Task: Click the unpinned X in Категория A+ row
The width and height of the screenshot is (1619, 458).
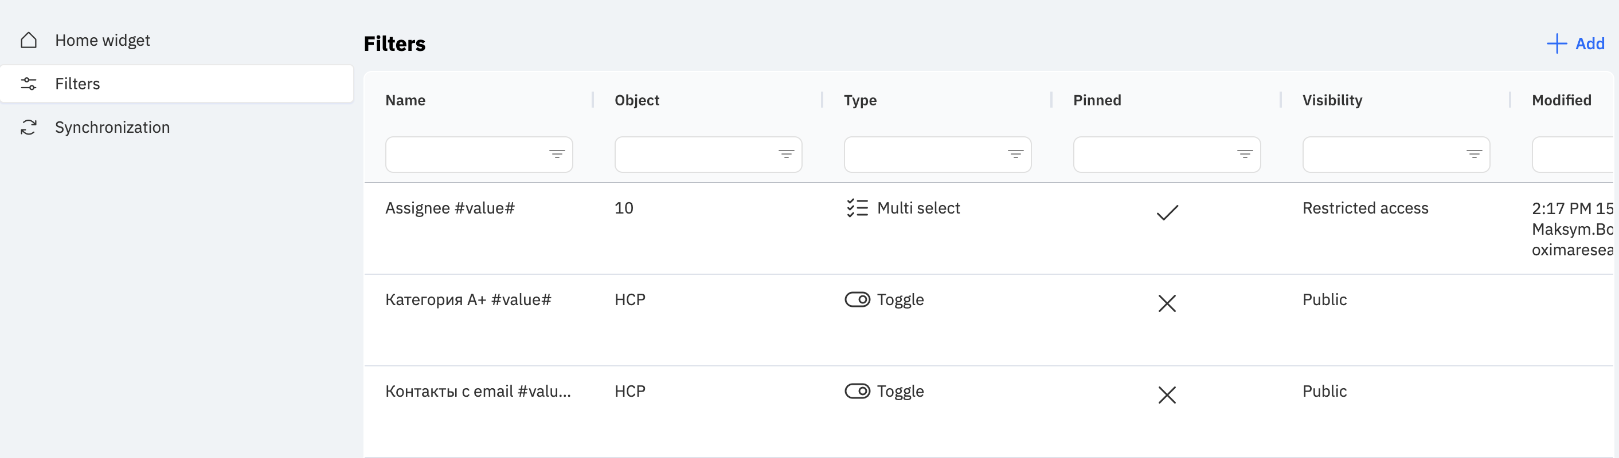Action: pos(1167,303)
